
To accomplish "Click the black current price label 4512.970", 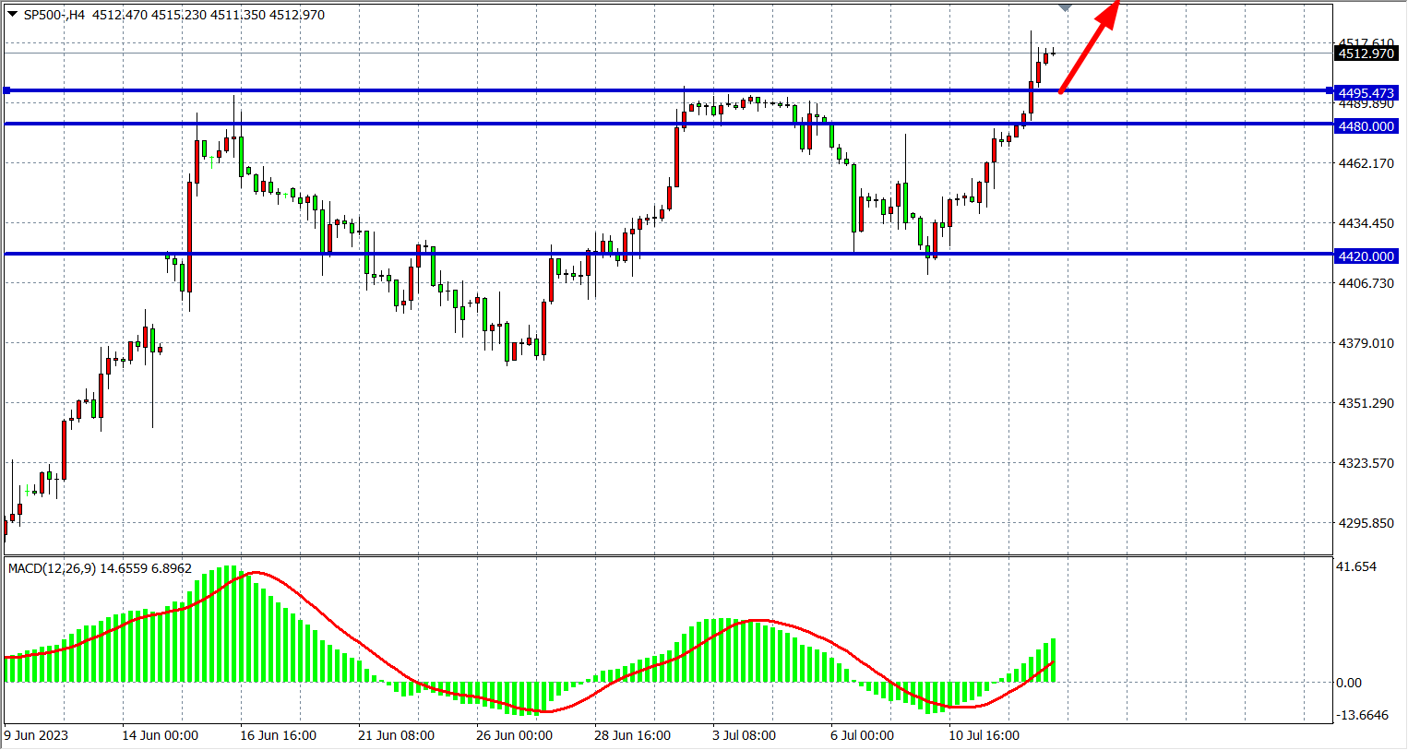I will click(1366, 54).
